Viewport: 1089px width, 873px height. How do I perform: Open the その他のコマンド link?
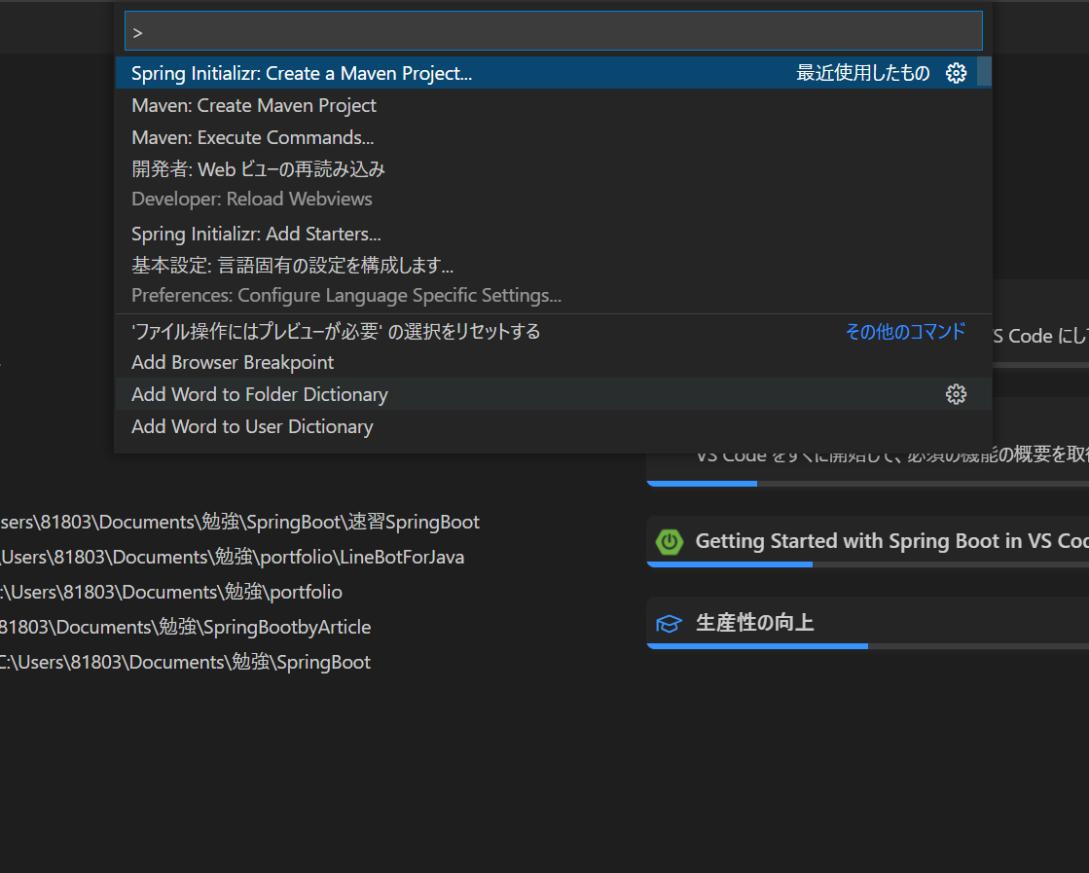point(905,331)
